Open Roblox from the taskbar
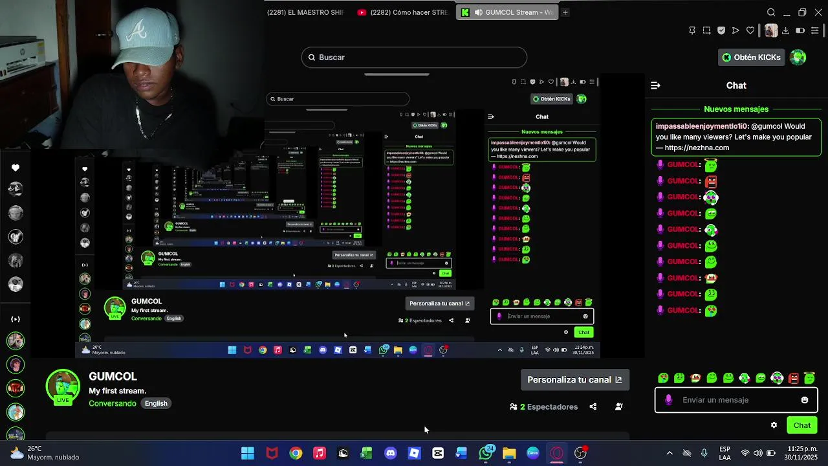Image resolution: width=828 pixels, height=466 pixels. (415, 453)
